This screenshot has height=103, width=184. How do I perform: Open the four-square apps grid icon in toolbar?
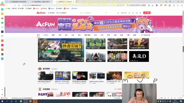pos(170,5)
